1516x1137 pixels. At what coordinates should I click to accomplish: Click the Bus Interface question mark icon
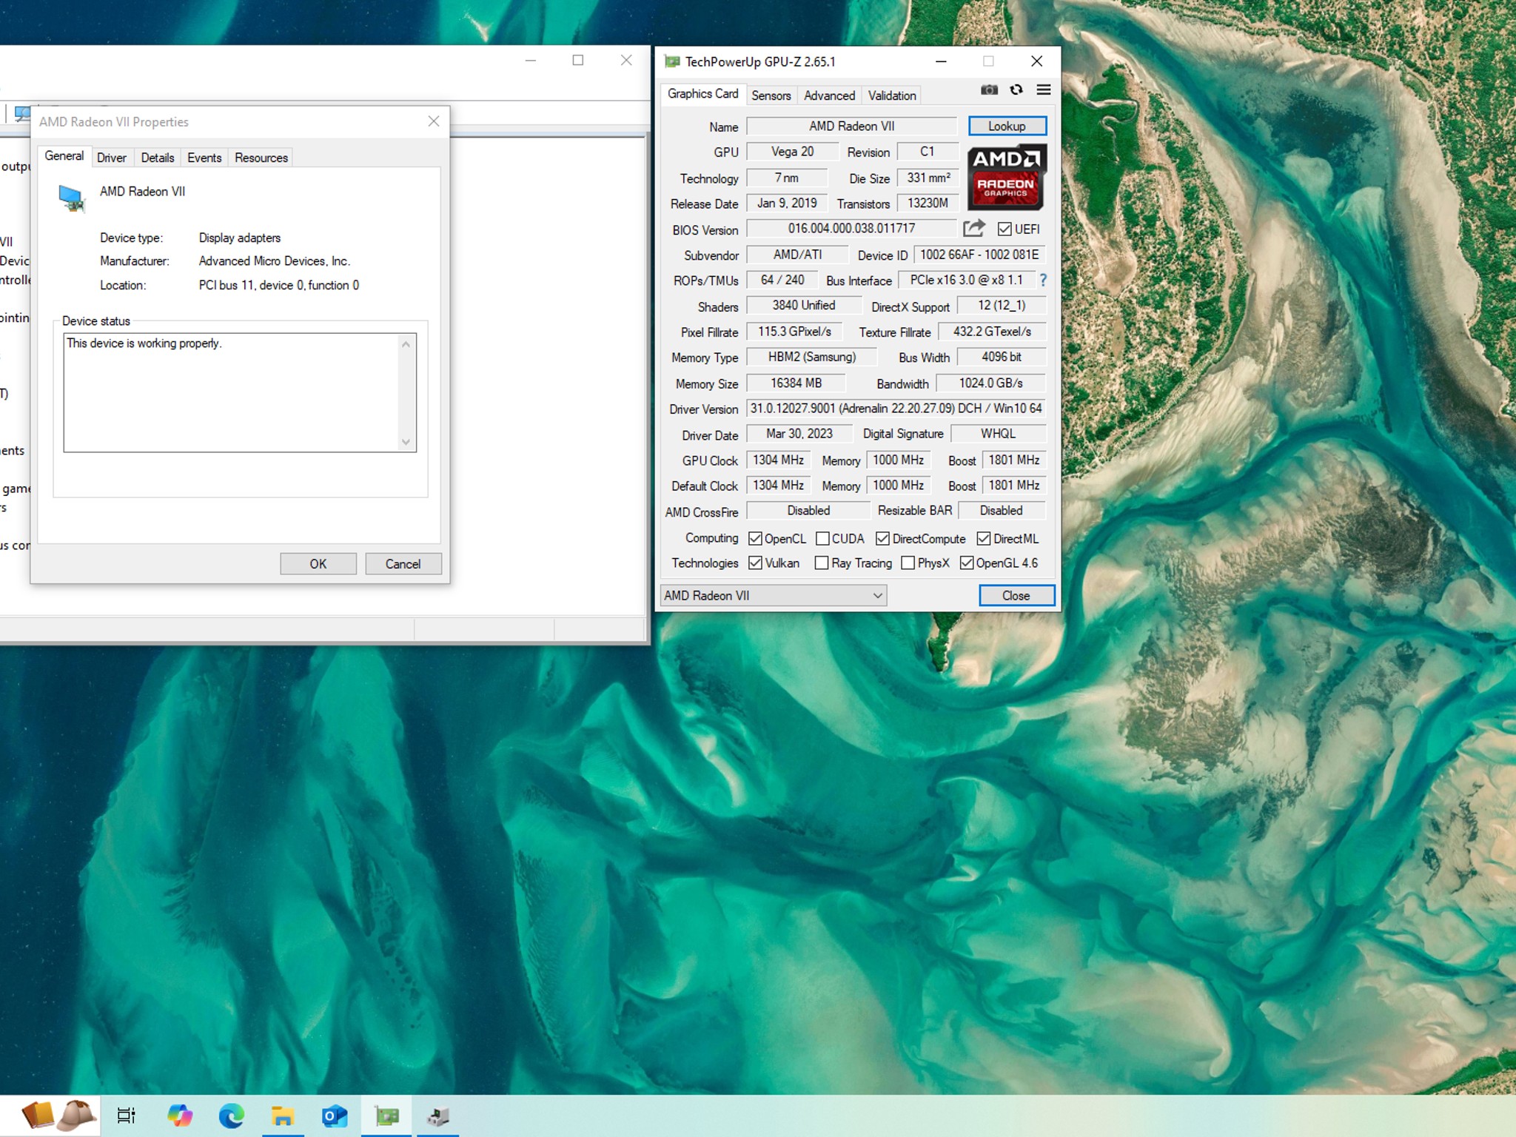(1043, 280)
